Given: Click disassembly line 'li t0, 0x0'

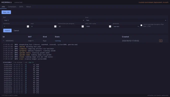Looking at the screenshot, I should point(21,73).
